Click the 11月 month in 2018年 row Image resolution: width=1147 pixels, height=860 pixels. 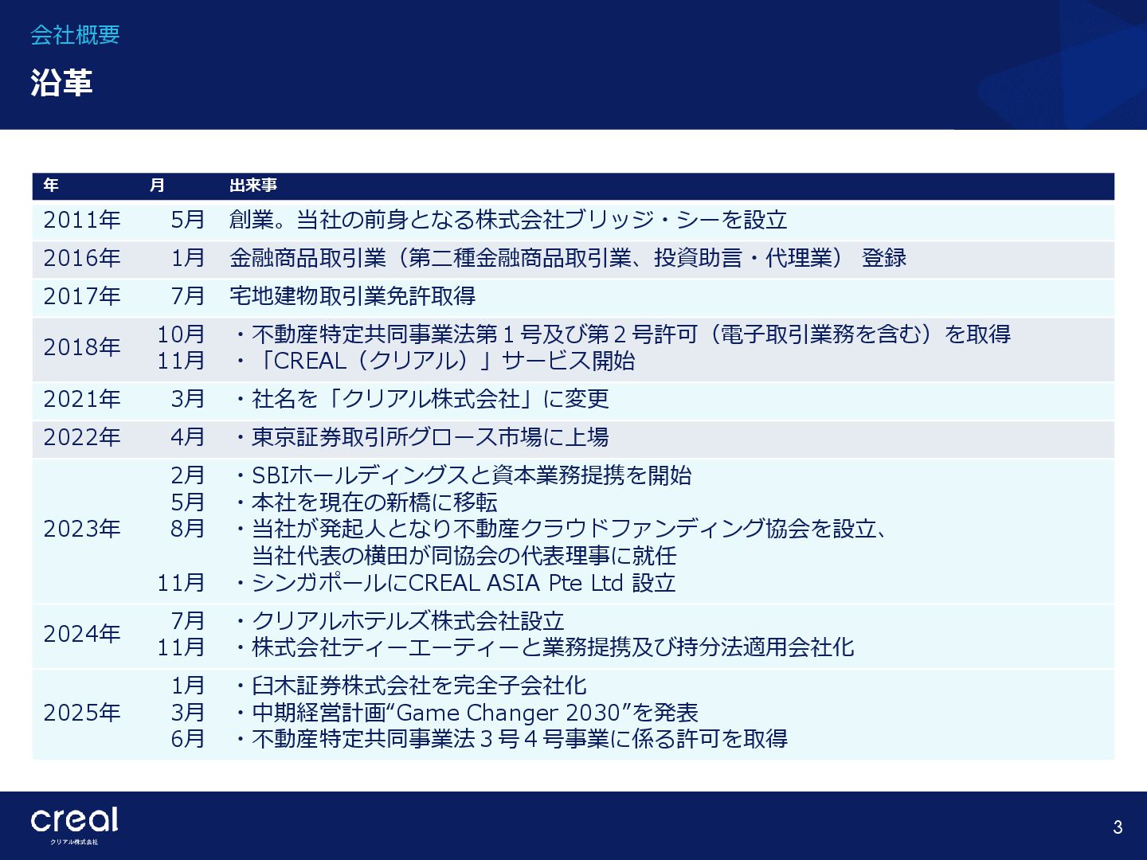point(181,361)
